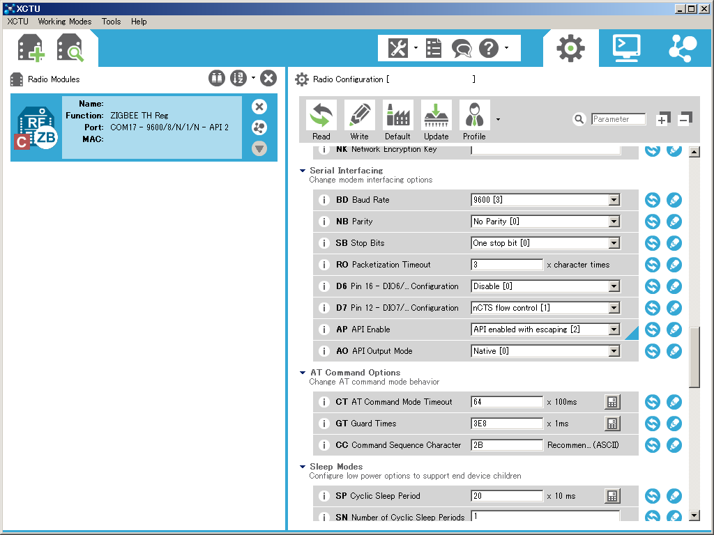Open the NB Parity dropdown
The height and width of the screenshot is (535, 714).
pyautogui.click(x=614, y=222)
